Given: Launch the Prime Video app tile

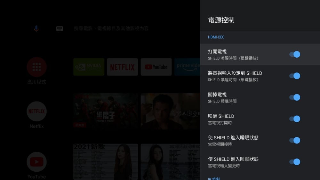Looking at the screenshot, I should [188, 67].
